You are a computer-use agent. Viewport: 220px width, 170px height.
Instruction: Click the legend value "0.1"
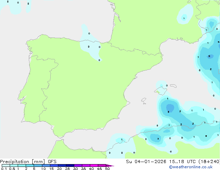pos(4,169)
